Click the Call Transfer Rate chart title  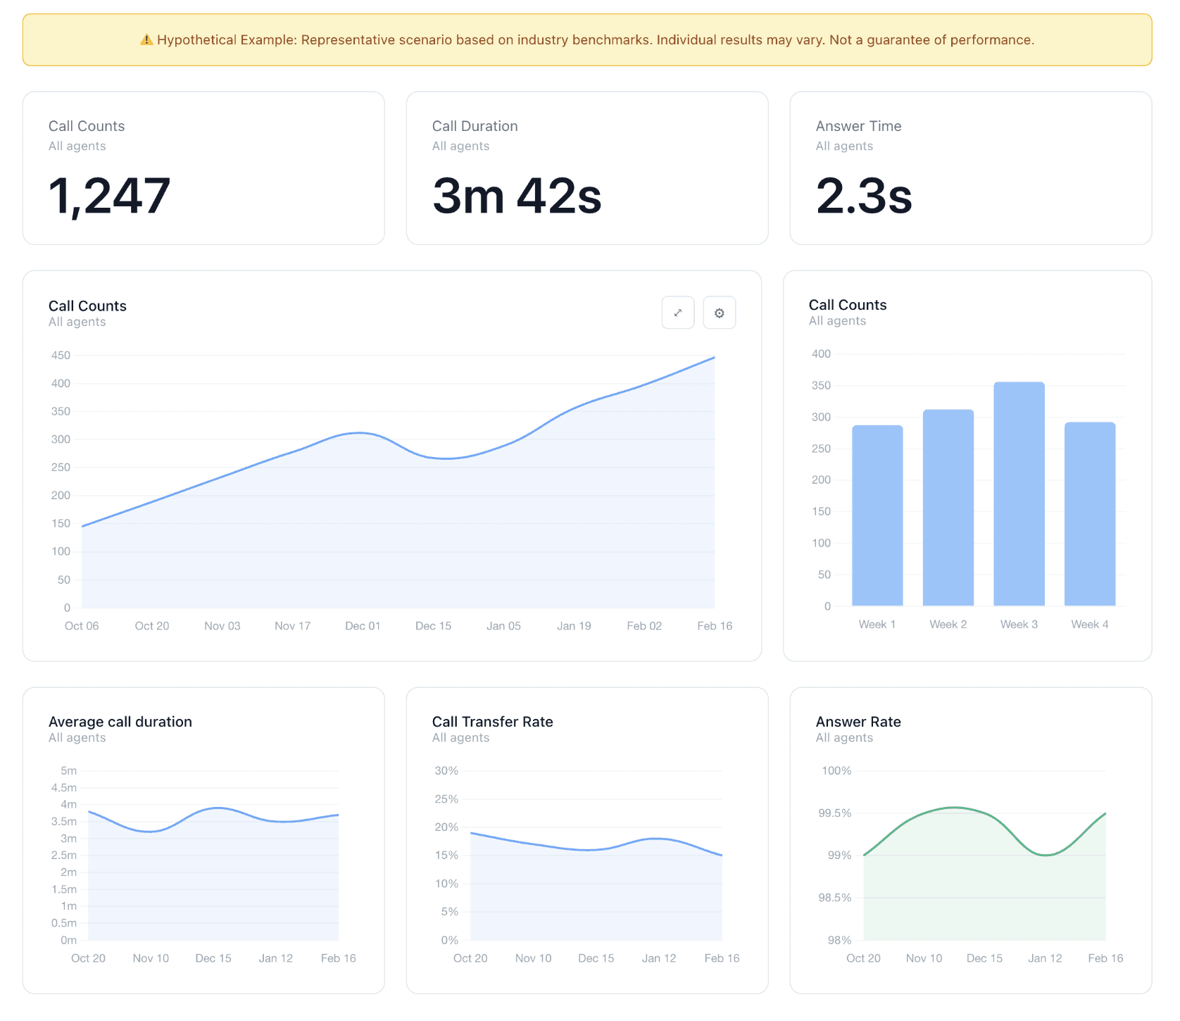tap(493, 722)
